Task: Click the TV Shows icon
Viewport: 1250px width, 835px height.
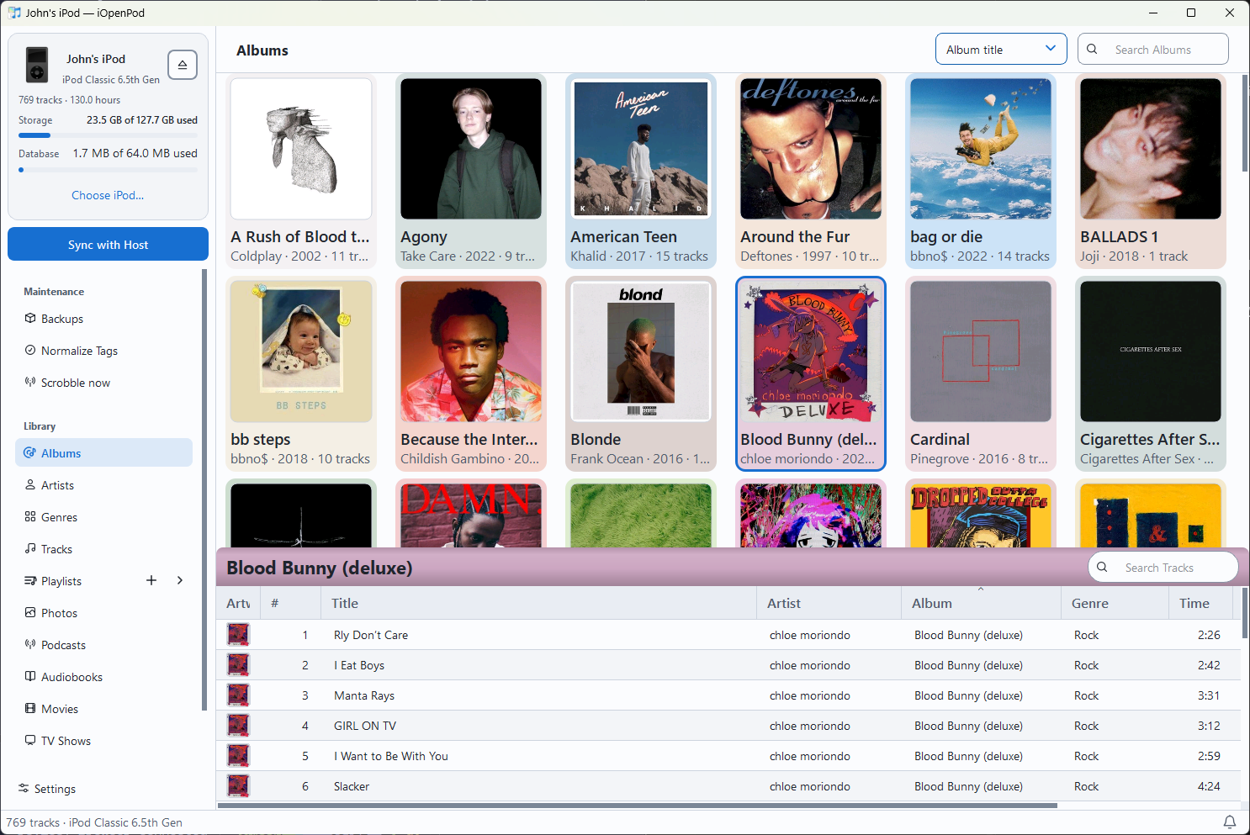Action: 30,741
